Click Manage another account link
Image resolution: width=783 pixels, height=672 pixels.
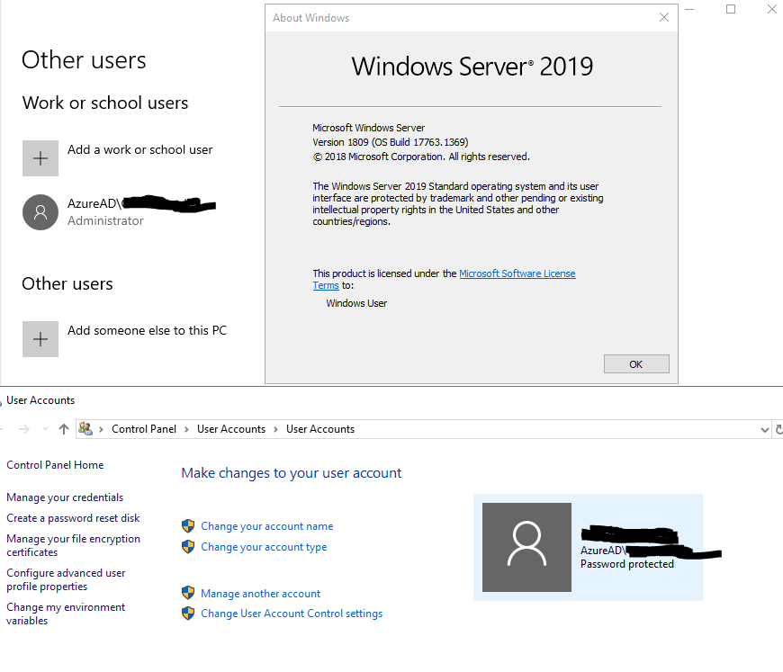(x=260, y=594)
